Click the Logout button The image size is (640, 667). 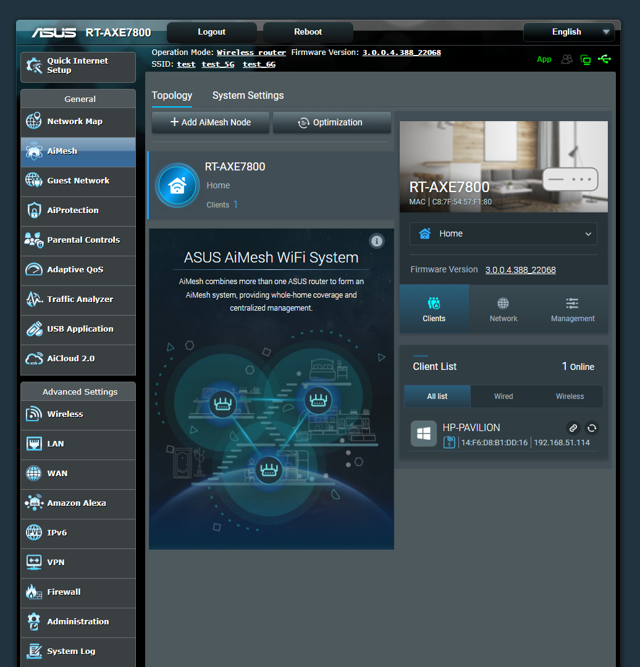click(211, 32)
